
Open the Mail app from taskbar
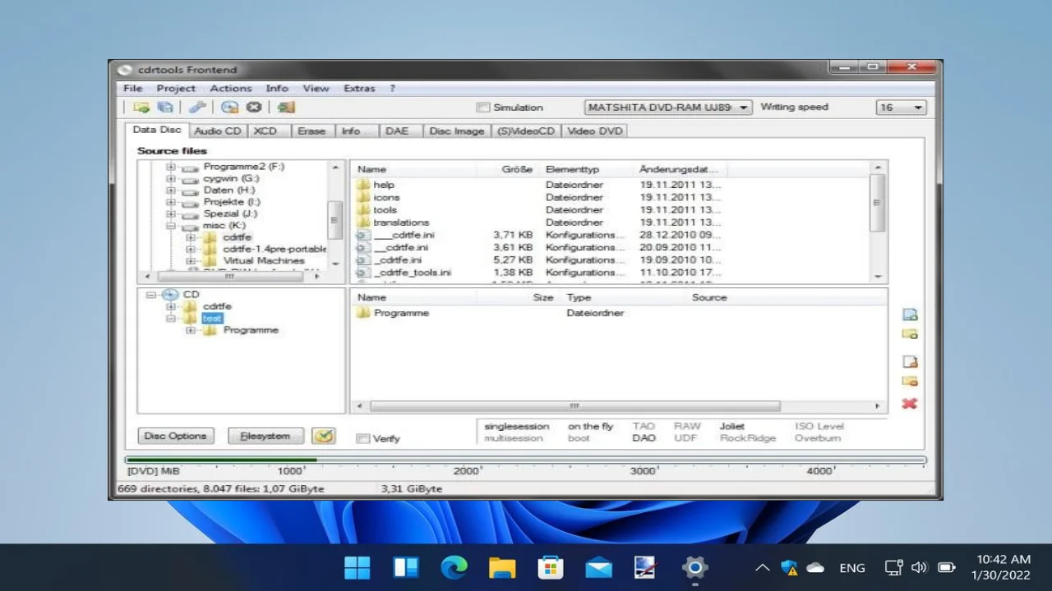598,567
